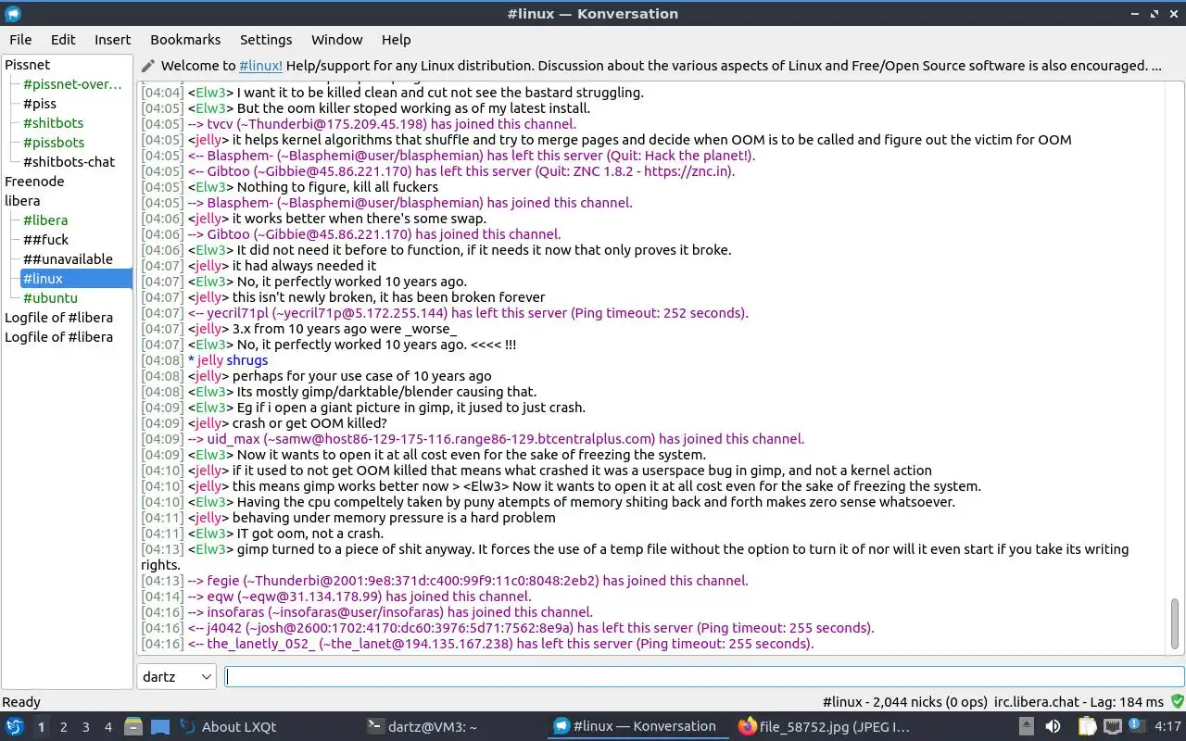Viewport: 1186px width, 741px height.
Task: Switch to the About LXQt taskbar window
Action: pyautogui.click(x=228, y=726)
